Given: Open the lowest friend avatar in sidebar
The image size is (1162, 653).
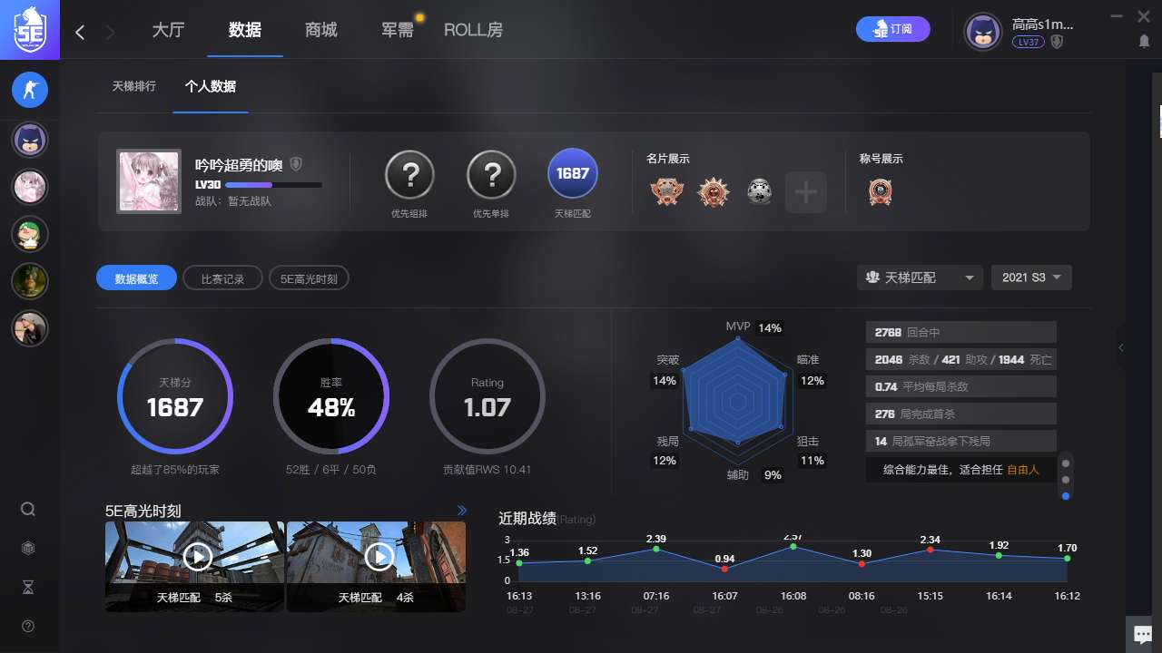Looking at the screenshot, I should pyautogui.click(x=30, y=327).
